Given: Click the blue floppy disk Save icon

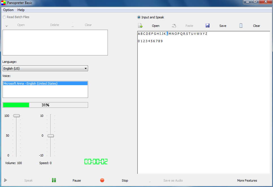Looking at the screenshot, I should tap(208, 26).
